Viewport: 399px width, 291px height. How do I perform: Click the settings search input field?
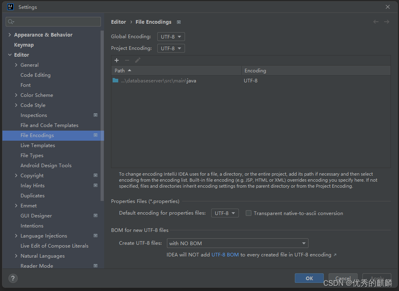(53, 22)
